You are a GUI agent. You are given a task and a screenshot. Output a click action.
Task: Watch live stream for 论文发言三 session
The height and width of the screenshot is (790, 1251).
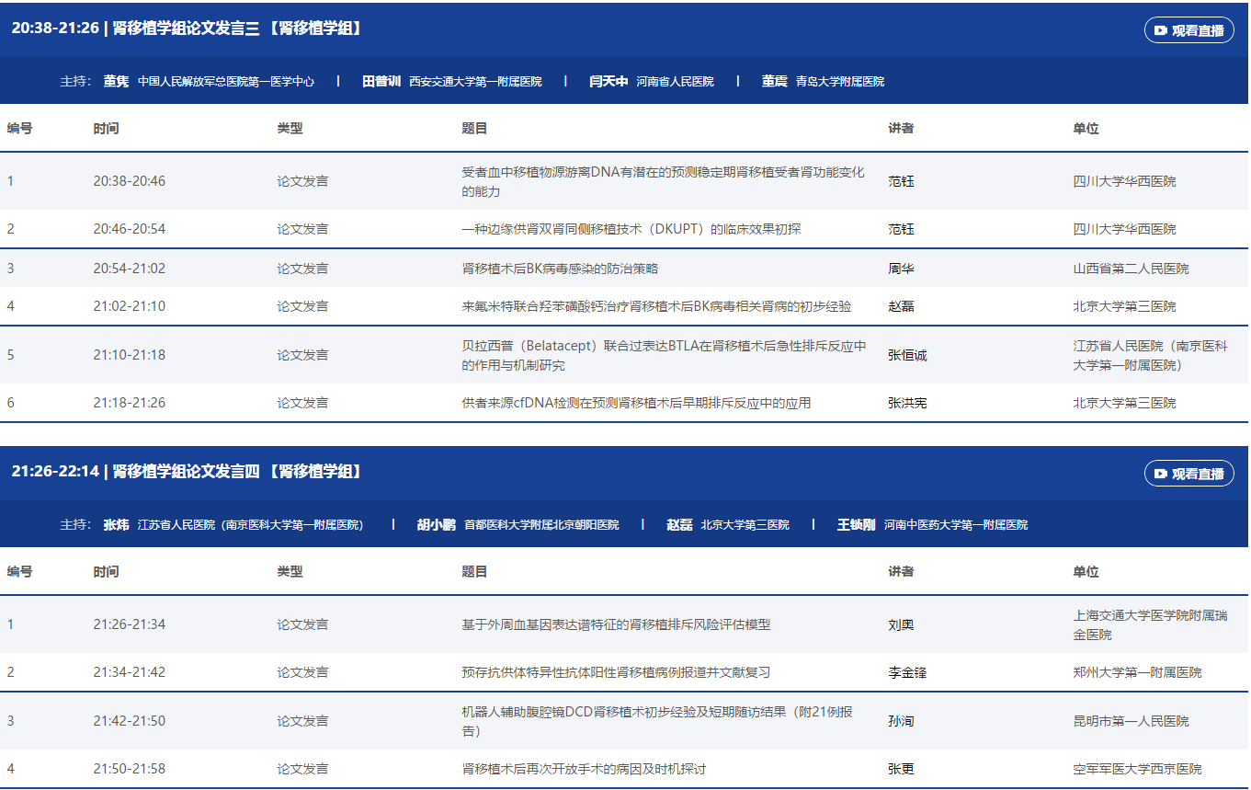pos(1188,30)
